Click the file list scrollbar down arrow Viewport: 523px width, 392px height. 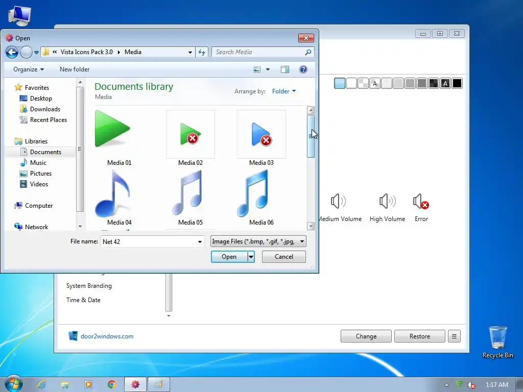click(x=311, y=226)
